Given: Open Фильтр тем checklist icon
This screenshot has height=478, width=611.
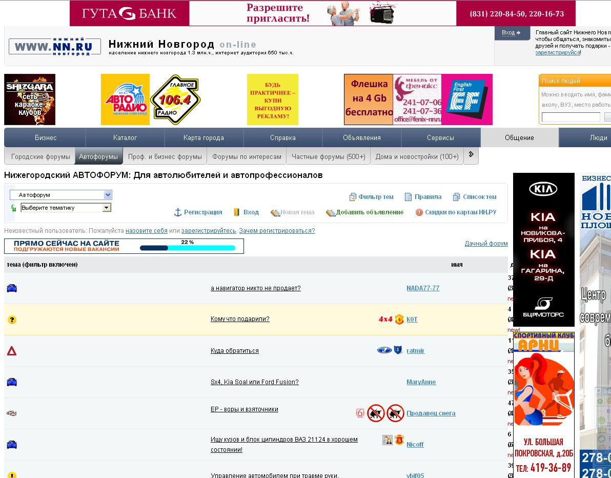Looking at the screenshot, I should click(x=353, y=197).
